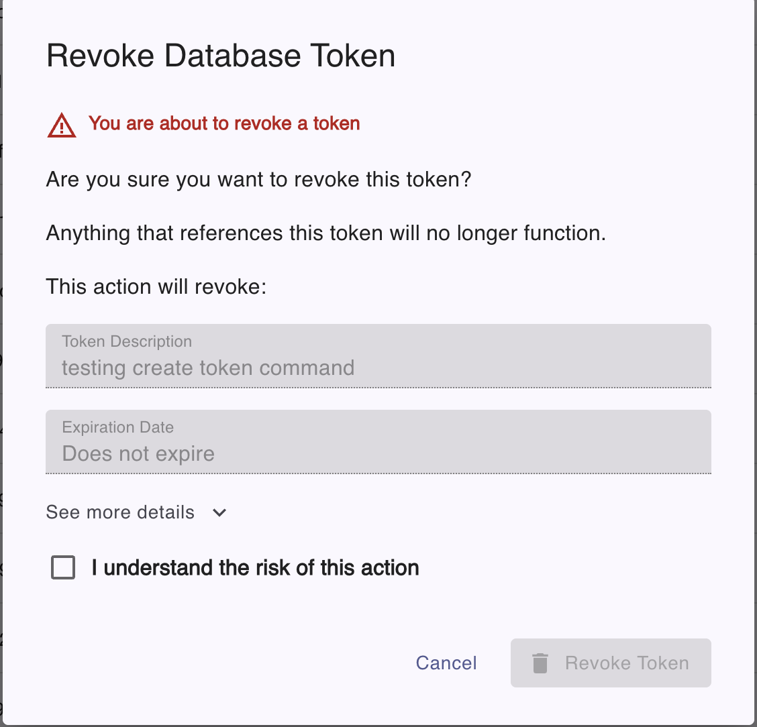Screen dimensions: 757x727
Task: Click the delete bin glyph in the footer button
Action: [541, 663]
